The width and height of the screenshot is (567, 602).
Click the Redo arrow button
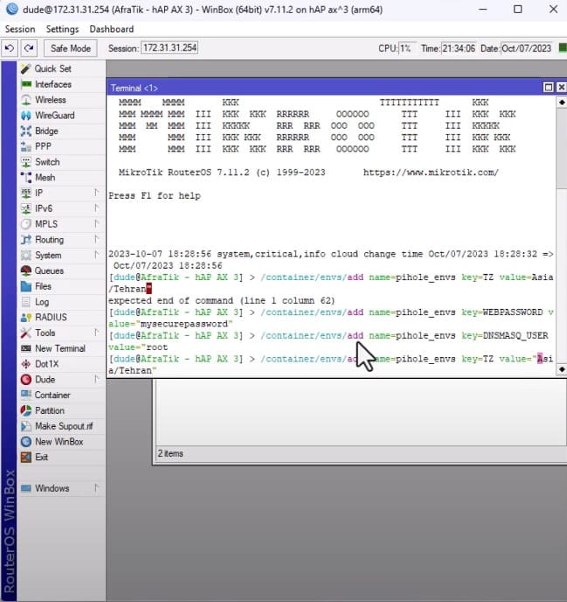pyautogui.click(x=28, y=48)
